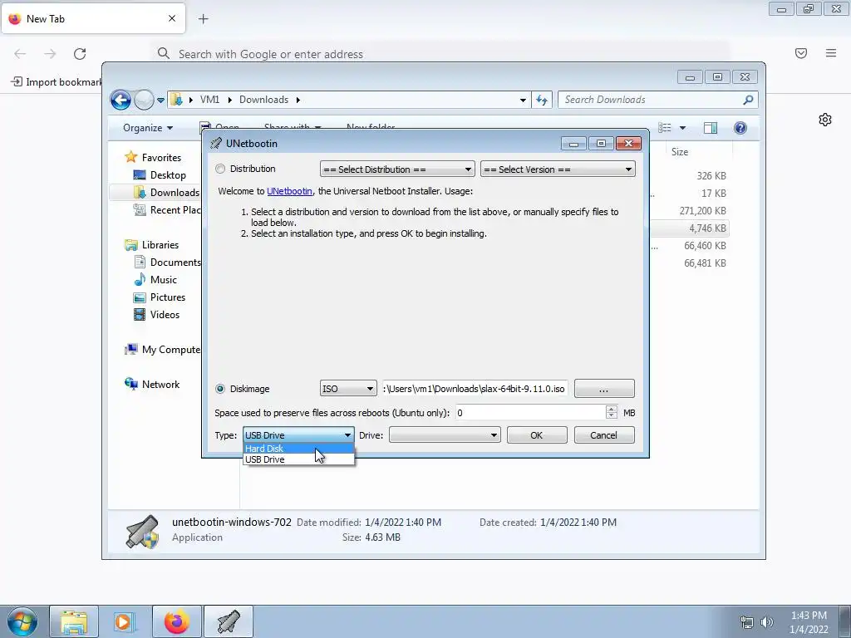Select My Computer in navigation pane

point(170,350)
